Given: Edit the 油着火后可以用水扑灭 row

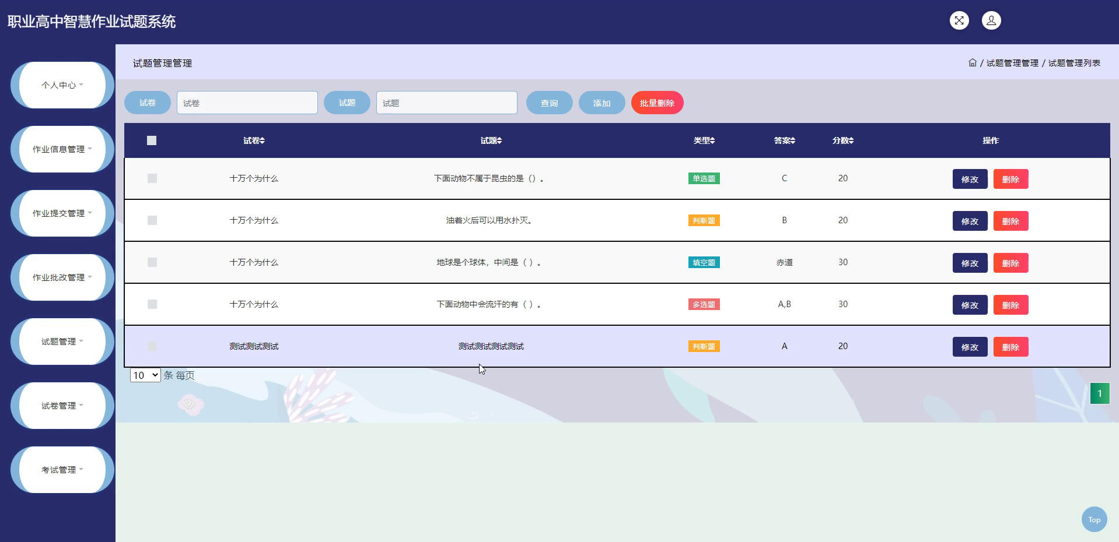Looking at the screenshot, I should [970, 221].
